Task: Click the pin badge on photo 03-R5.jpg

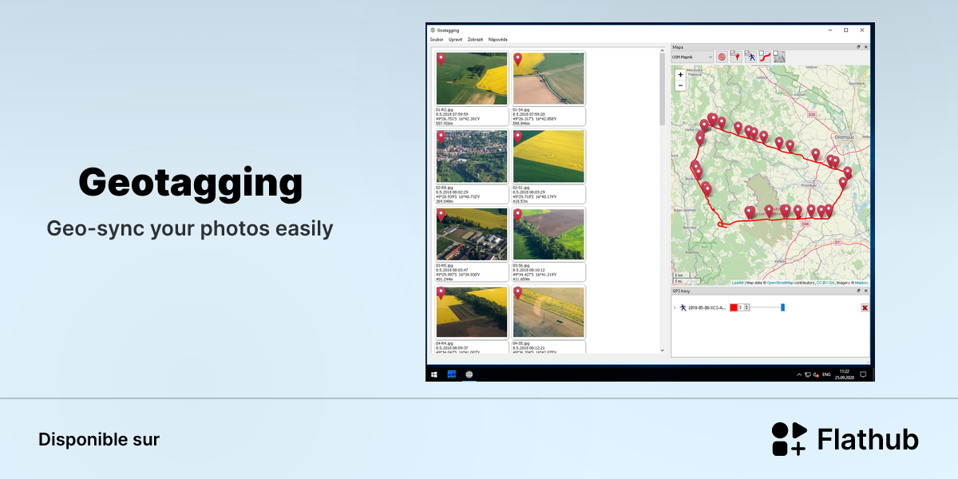Action: tap(441, 216)
